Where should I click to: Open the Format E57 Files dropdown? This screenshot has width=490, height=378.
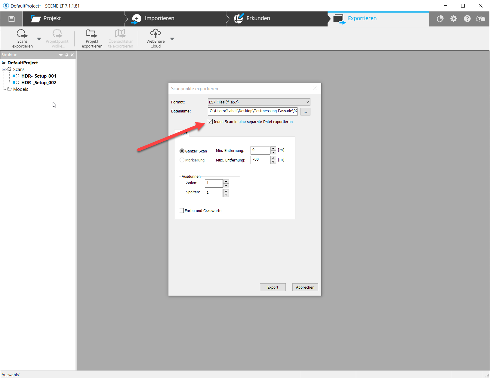click(259, 102)
